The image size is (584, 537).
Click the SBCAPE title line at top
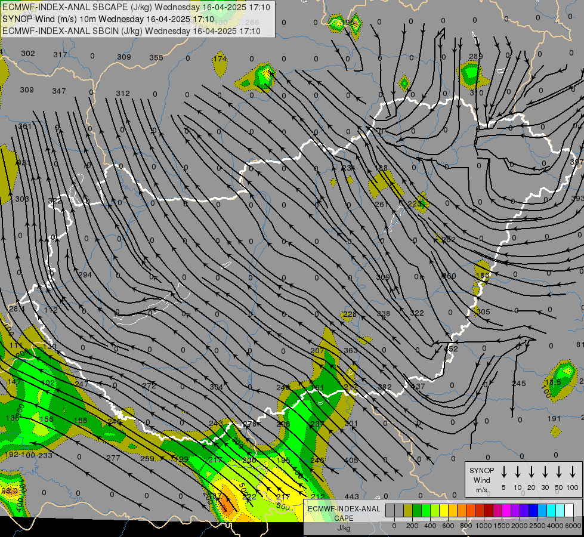click(x=137, y=7)
